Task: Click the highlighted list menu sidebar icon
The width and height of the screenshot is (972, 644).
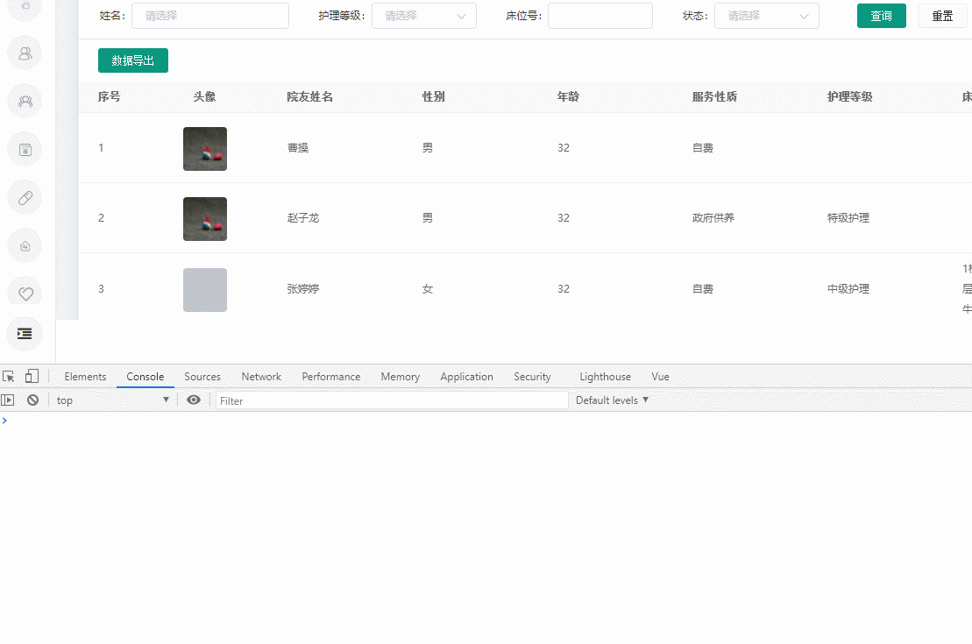Action: 25,334
